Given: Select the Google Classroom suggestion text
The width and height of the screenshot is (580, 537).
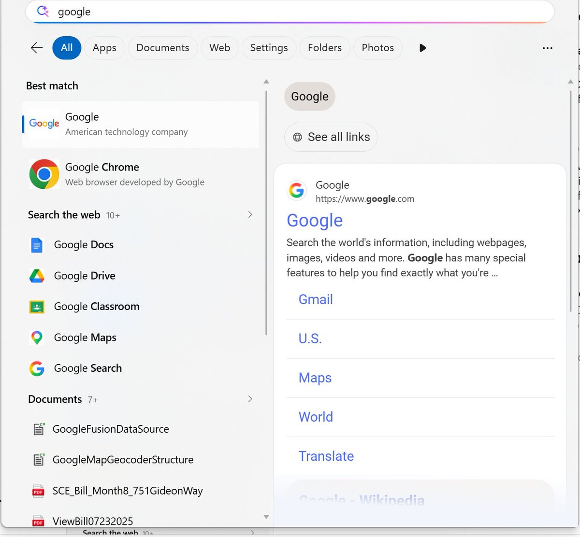Looking at the screenshot, I should click(97, 307).
